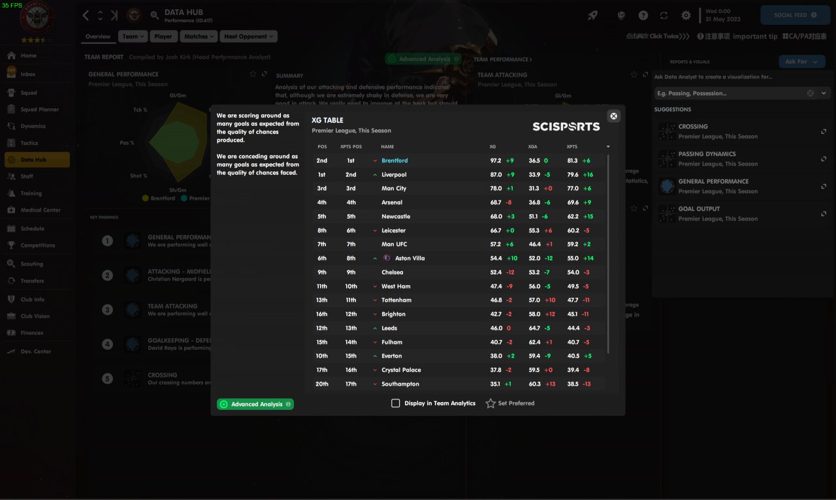Screen dimensions: 836x500
Task: Click Advanced Analysis button in the popup
Action: 255,404
